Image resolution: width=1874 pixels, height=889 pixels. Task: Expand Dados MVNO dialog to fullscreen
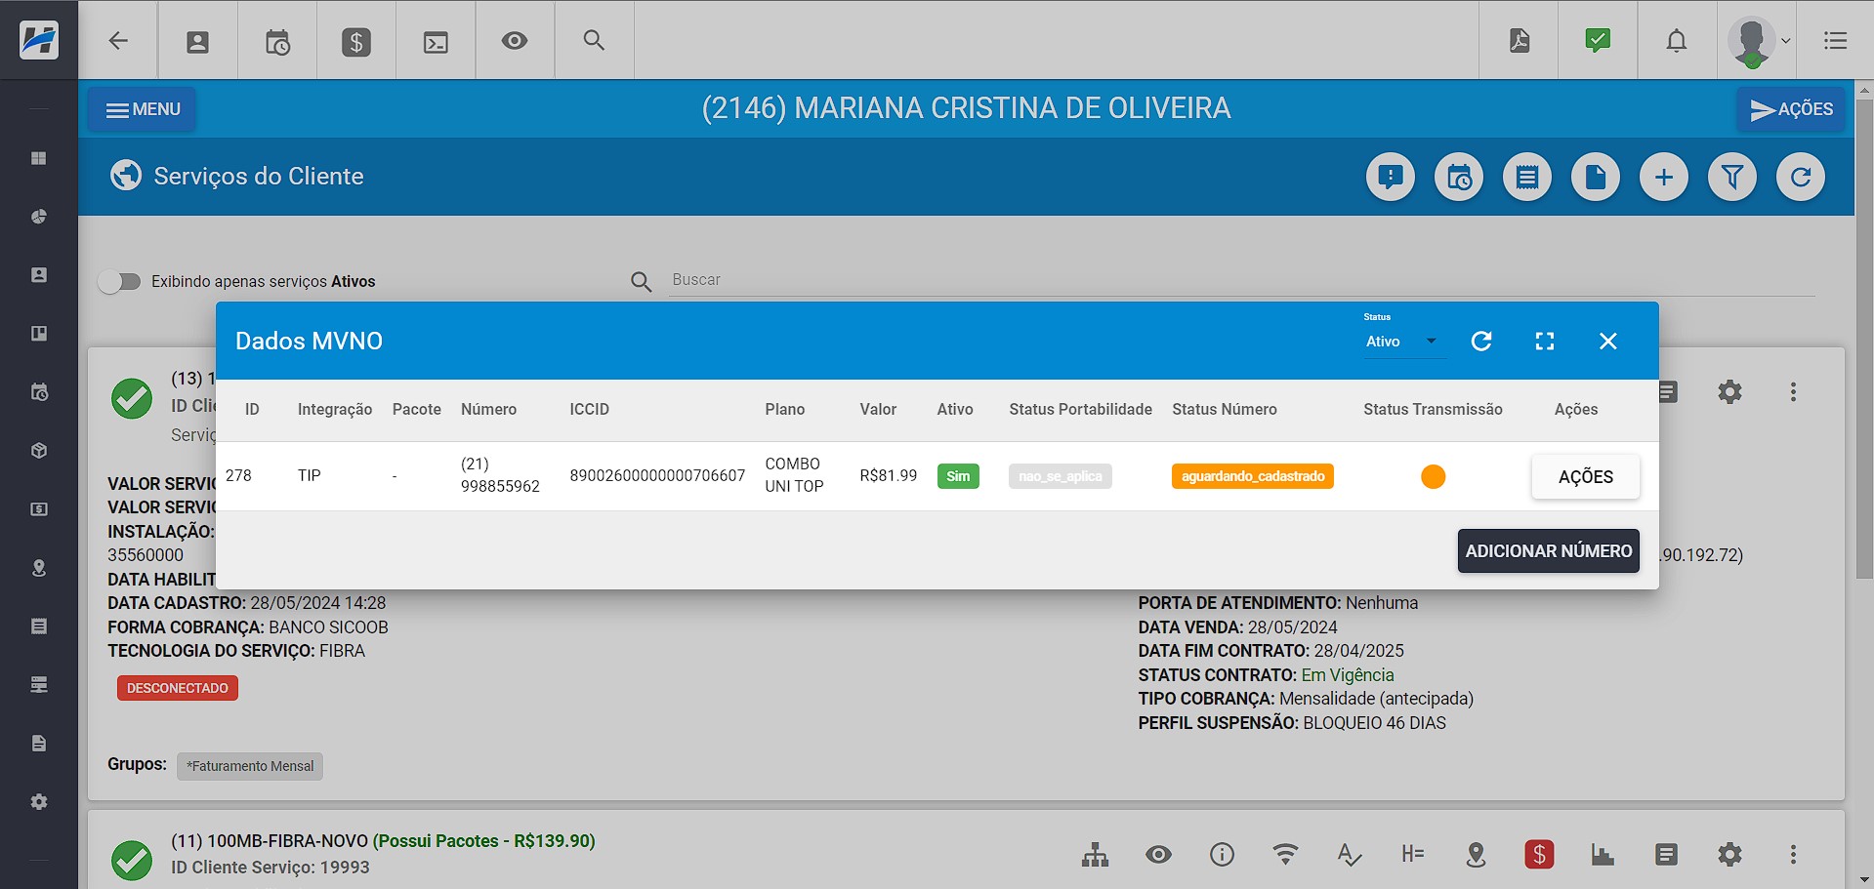pos(1545,341)
